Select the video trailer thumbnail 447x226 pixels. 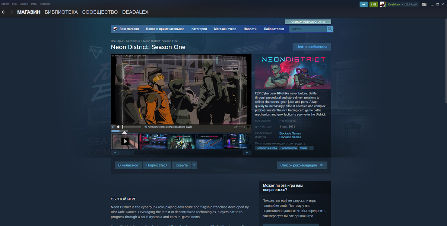point(125,141)
